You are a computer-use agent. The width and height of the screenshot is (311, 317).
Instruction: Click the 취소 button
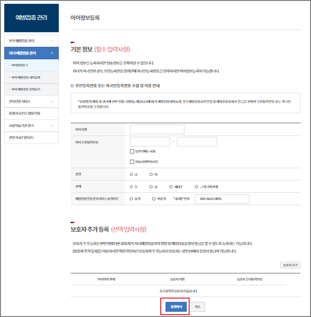[197, 307]
